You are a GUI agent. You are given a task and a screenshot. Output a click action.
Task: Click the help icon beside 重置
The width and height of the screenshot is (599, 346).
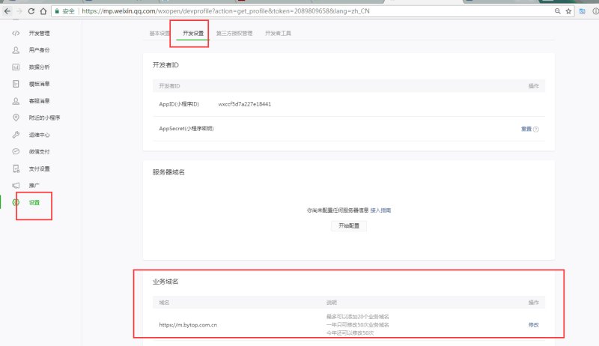536,129
